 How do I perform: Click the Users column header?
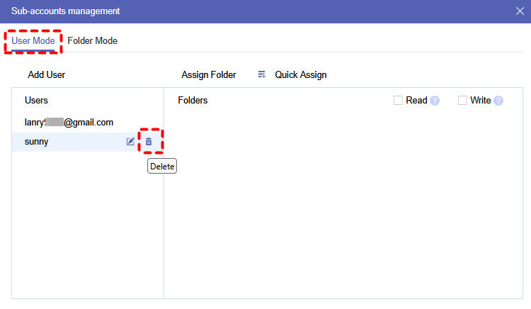[x=36, y=101]
